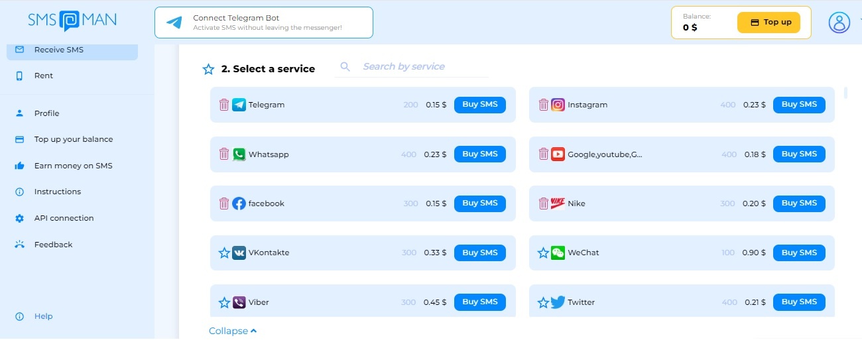Buy SMS for WeChat
Image resolution: width=862 pixels, height=350 pixels.
click(x=799, y=253)
